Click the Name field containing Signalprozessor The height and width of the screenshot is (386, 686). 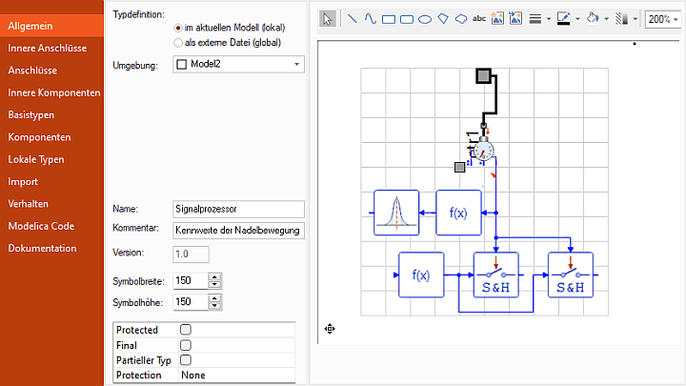click(238, 209)
